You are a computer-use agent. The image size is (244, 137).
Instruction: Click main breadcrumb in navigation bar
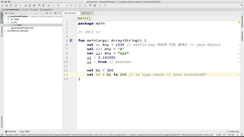[x=34, y=10]
